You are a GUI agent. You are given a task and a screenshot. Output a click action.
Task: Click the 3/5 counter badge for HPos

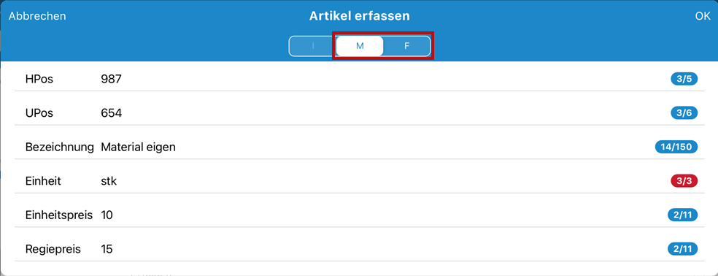pyautogui.click(x=684, y=80)
